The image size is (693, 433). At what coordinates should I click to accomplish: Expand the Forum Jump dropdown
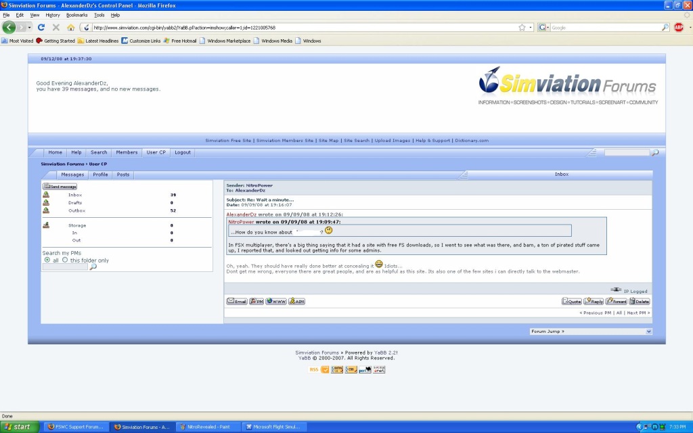pos(591,332)
